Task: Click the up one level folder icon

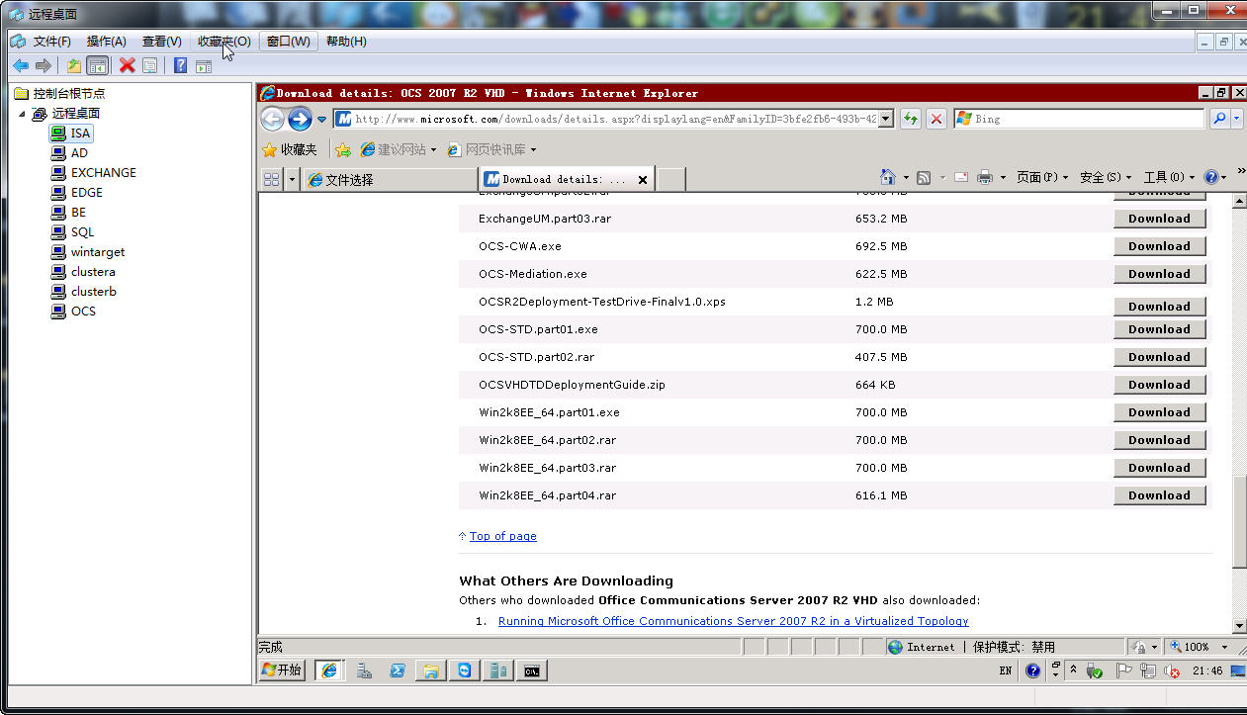Action: point(74,66)
